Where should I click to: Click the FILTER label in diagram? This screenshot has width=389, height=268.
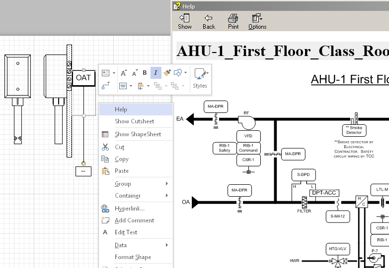pyautogui.click(x=304, y=211)
